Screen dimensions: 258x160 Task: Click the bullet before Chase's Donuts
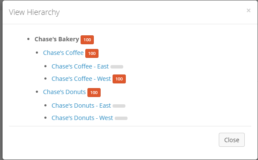click(37, 92)
